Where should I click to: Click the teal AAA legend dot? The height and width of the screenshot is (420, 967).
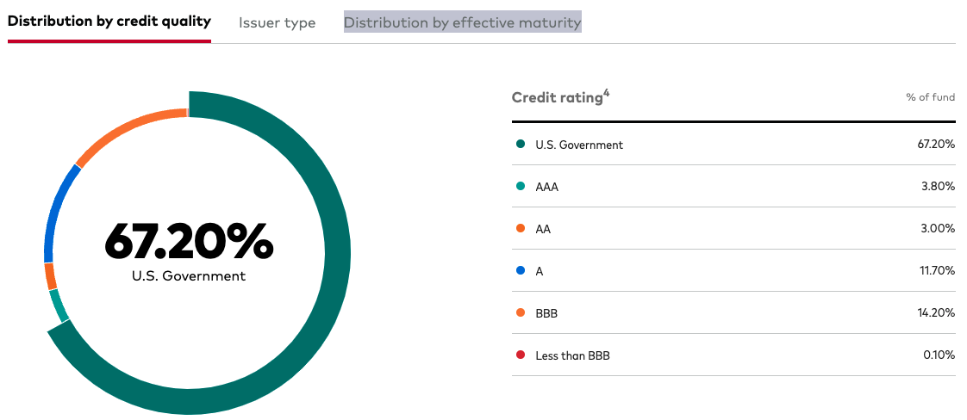point(521,187)
